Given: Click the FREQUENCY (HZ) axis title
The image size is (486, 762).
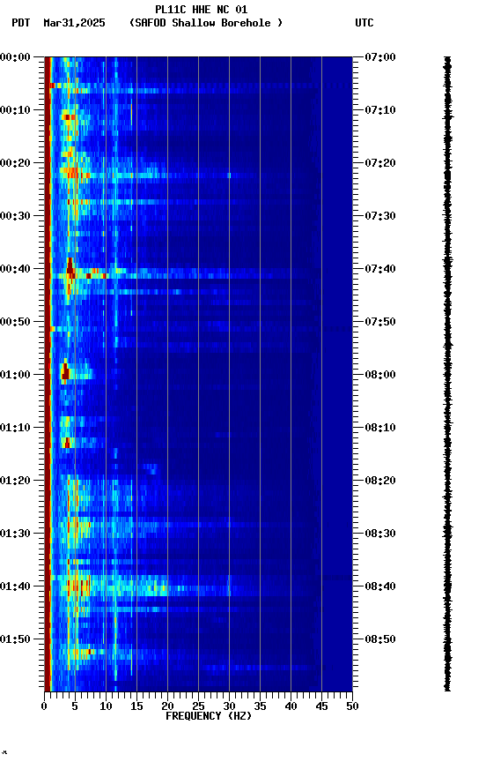Looking at the screenshot, I should tap(209, 716).
